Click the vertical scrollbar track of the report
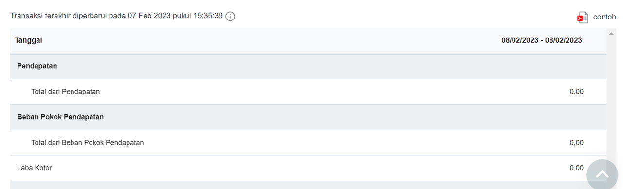The width and height of the screenshot is (623, 189). tap(611, 97)
